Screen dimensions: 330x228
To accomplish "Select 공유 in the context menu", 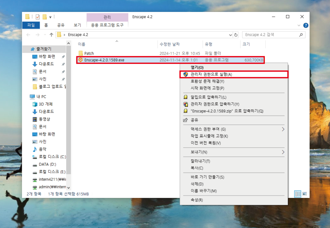I will coord(234,120).
